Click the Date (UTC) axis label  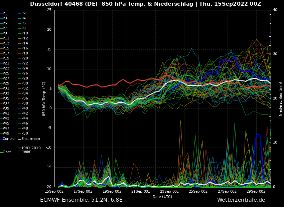click(162, 197)
